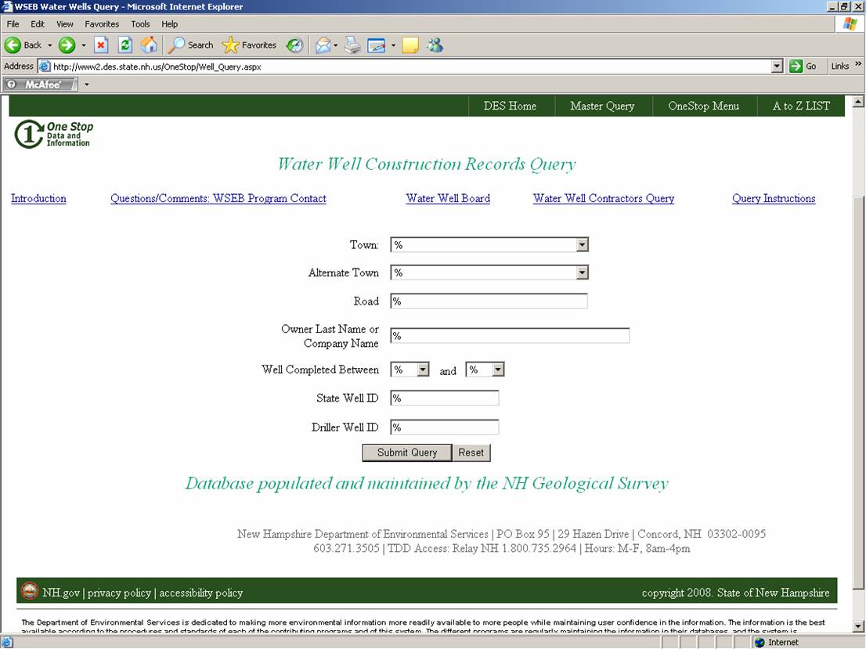This screenshot has height=649, width=866.
Task: Open the Tools menu
Action: (140, 24)
